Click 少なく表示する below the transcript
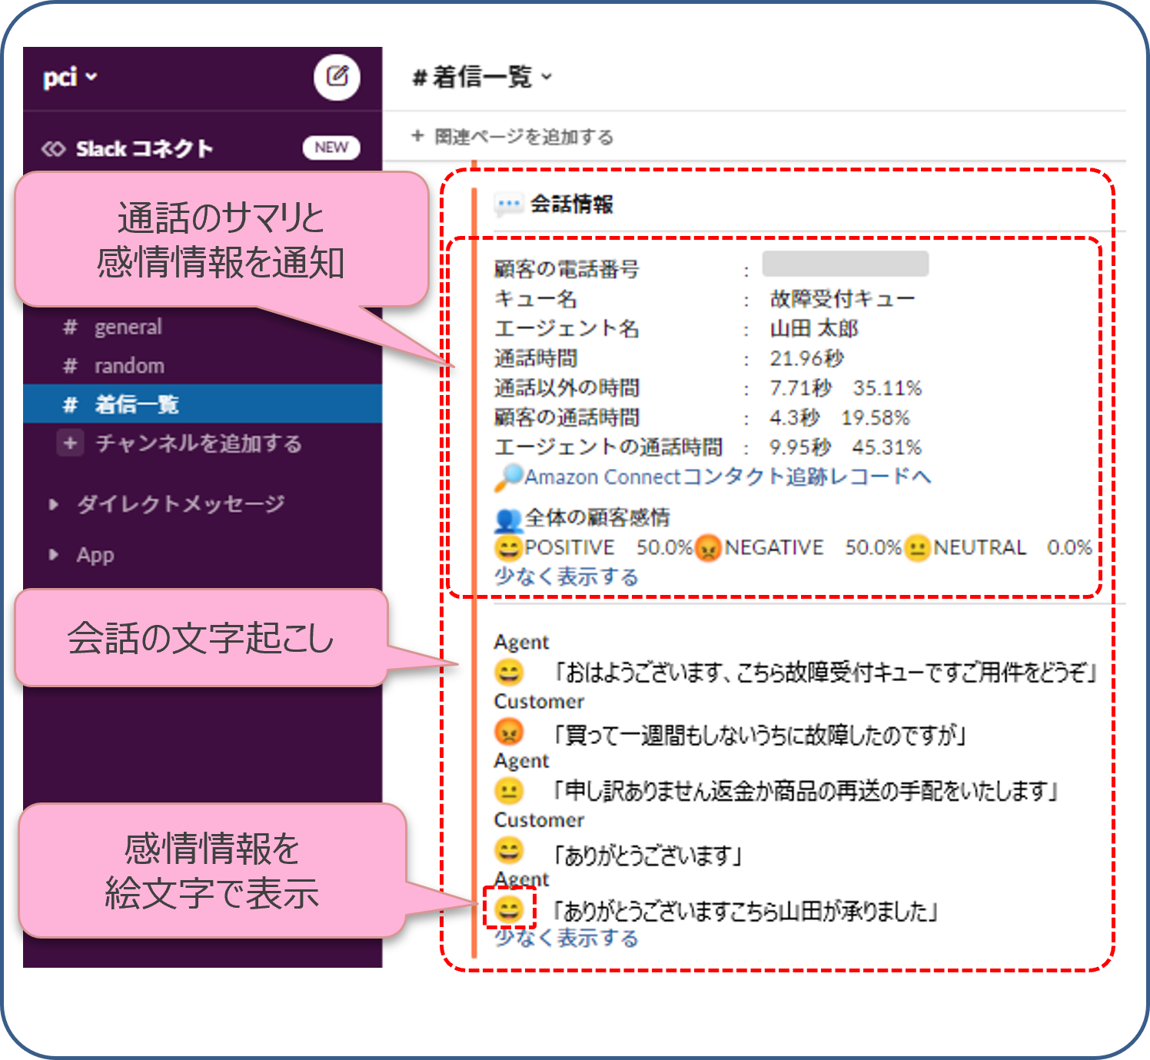This screenshot has width=1150, height=1060. click(x=567, y=939)
